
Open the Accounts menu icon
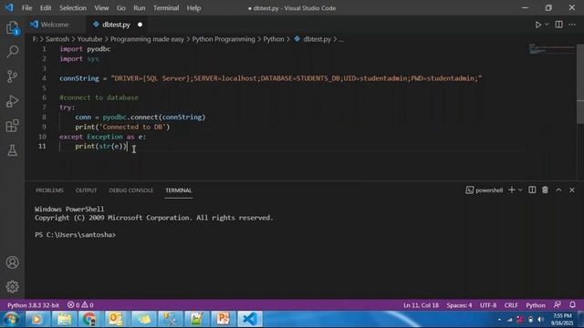(x=12, y=262)
